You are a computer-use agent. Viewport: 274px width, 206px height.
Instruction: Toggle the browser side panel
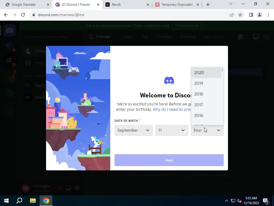point(251,15)
